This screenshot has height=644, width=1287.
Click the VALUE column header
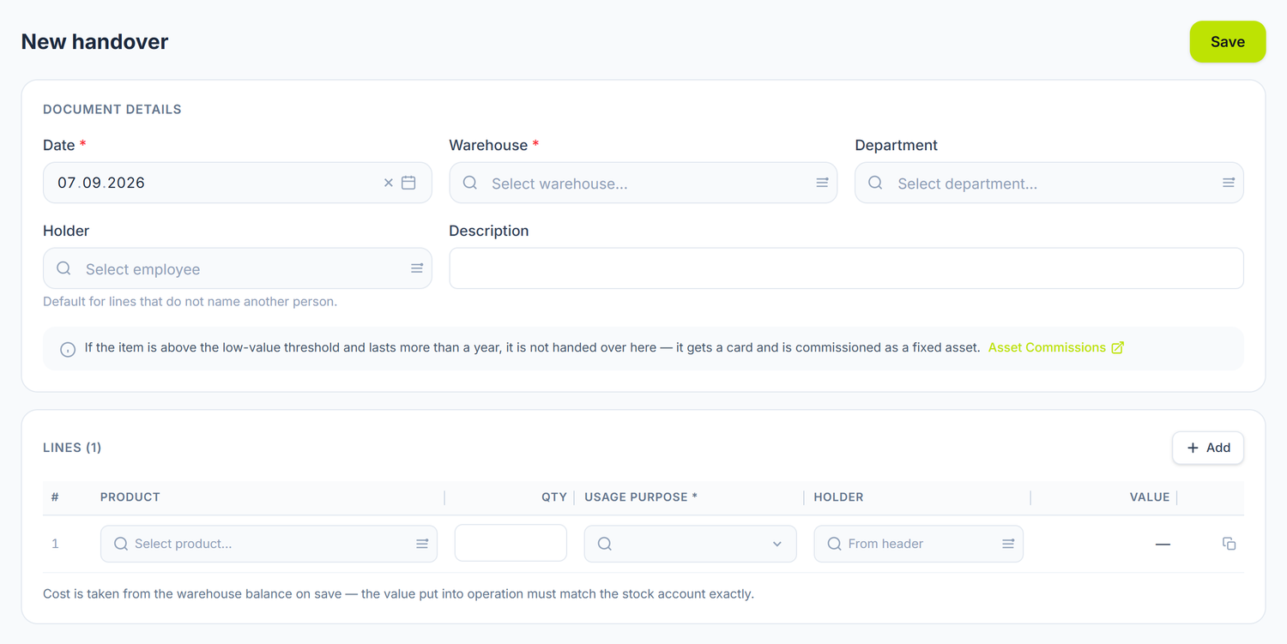[x=1150, y=497]
